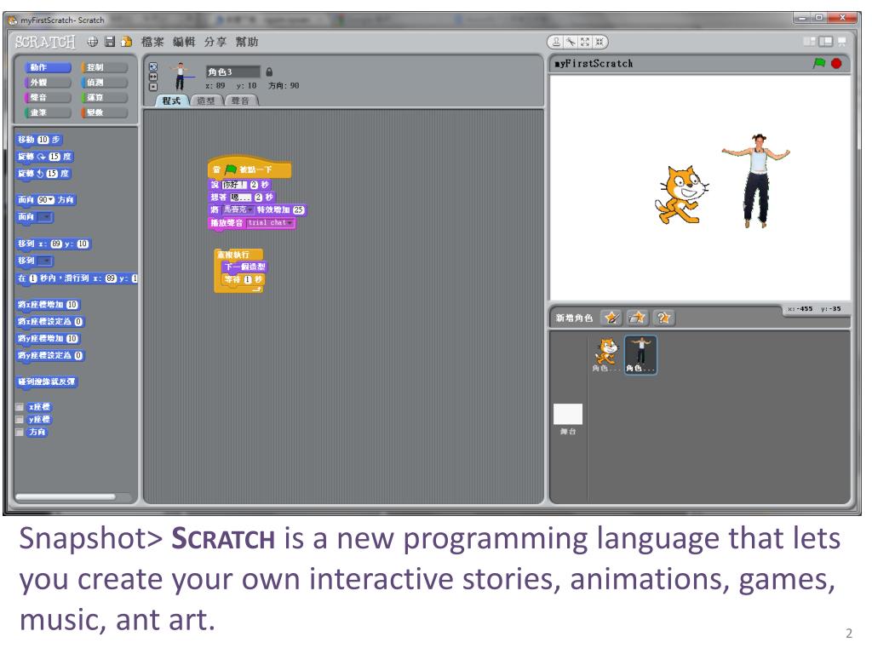Click the horizontal scrollbar under blocks palette
The width and height of the screenshot is (872, 654).
pyautogui.click(x=66, y=496)
